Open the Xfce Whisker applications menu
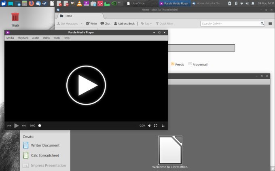 pos(4,3)
